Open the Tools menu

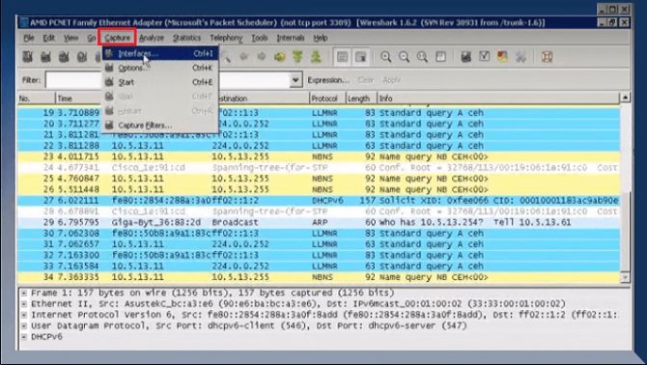click(260, 38)
